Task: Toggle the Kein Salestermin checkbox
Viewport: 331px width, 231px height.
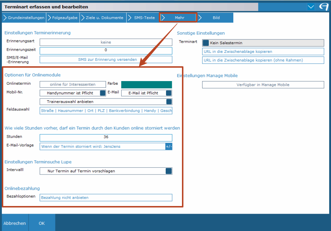Action: pos(206,43)
